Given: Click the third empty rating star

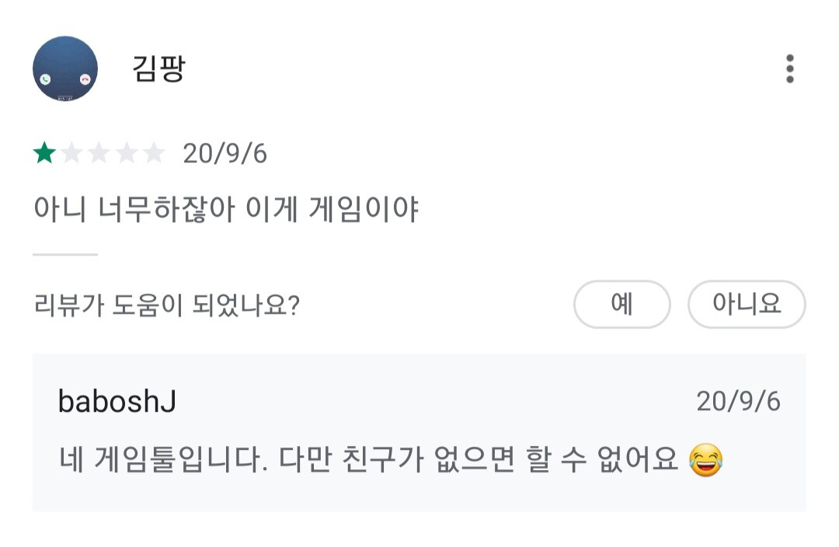Looking at the screenshot, I should 99,154.
